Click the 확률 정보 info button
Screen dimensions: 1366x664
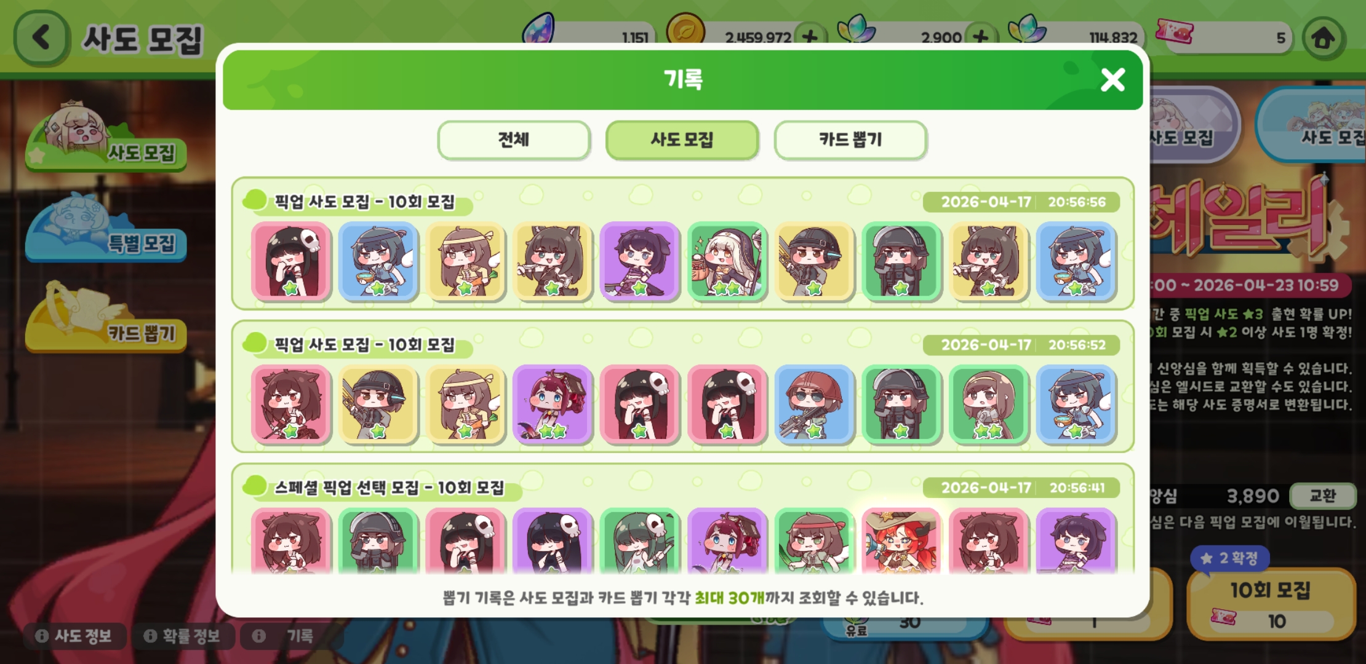pyautogui.click(x=183, y=636)
